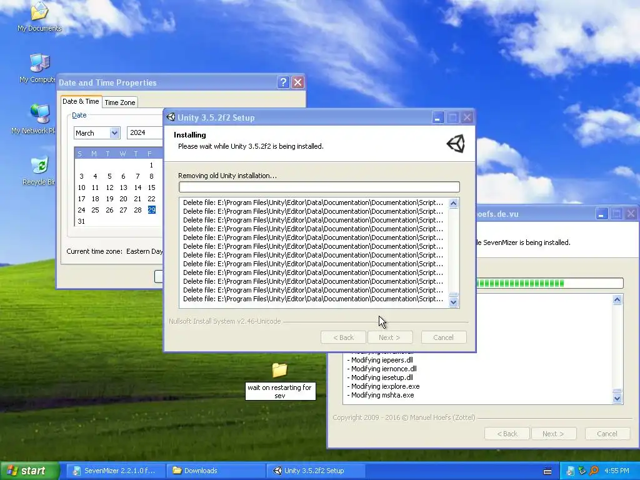The width and height of the screenshot is (640, 480).
Task: Click the installer tray icon beside the keyboard
Action: click(x=570, y=471)
